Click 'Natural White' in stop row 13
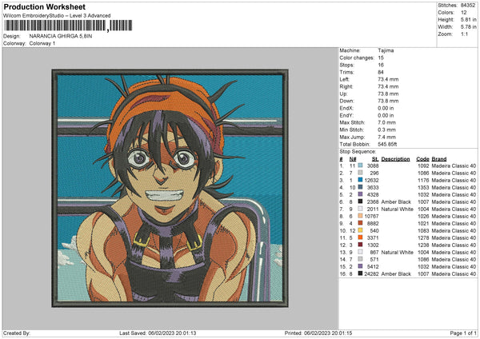Screen dimensions: 480x339 398,252
